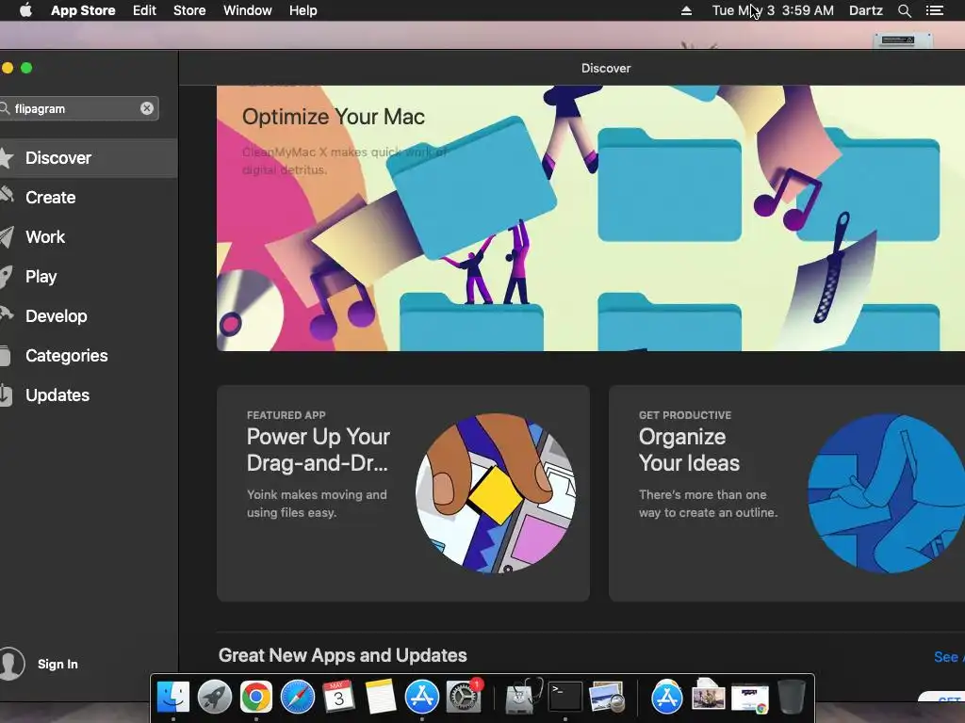The image size is (965, 723).
Task: Click the flipagram search field
Action: click(x=79, y=108)
